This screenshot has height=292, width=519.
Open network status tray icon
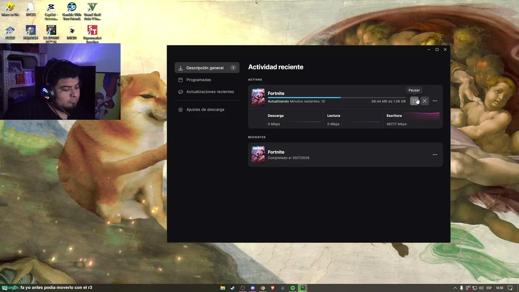click(x=474, y=288)
